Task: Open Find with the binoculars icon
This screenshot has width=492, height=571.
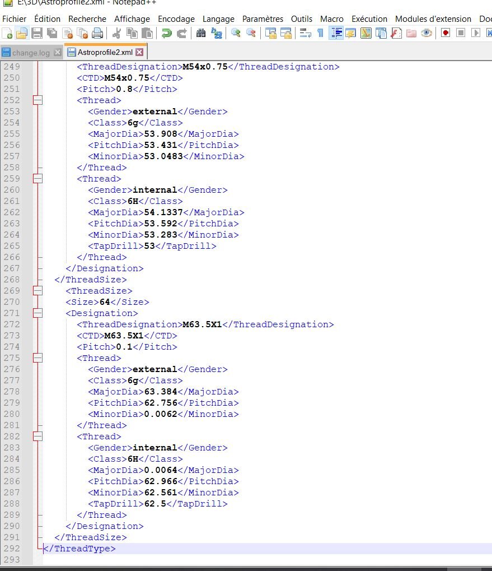Action: 201,33
